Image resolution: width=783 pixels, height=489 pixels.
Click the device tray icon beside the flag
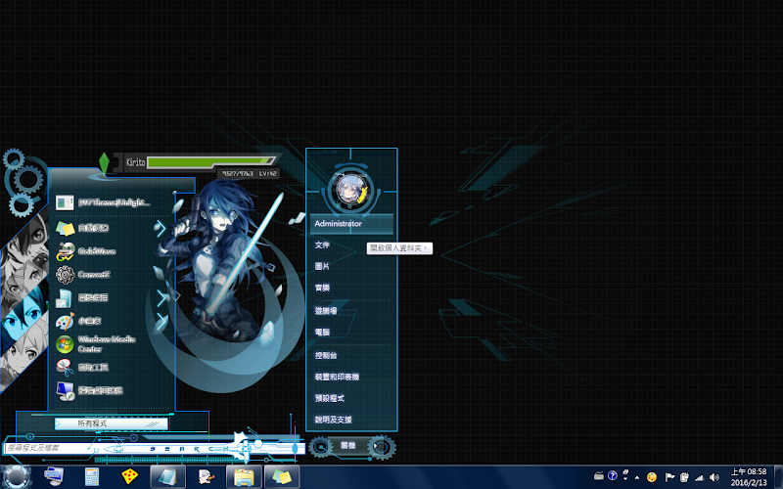[684, 477]
